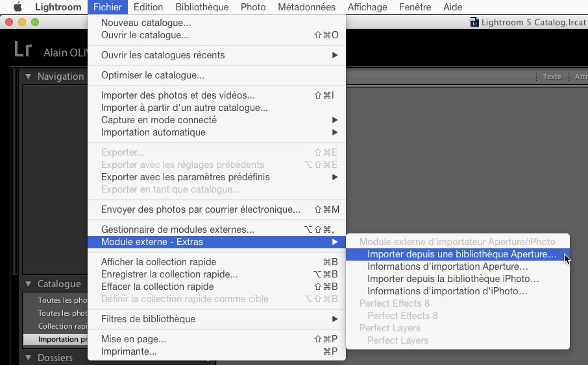
Task: Open the Edition menu
Action: point(148,6)
